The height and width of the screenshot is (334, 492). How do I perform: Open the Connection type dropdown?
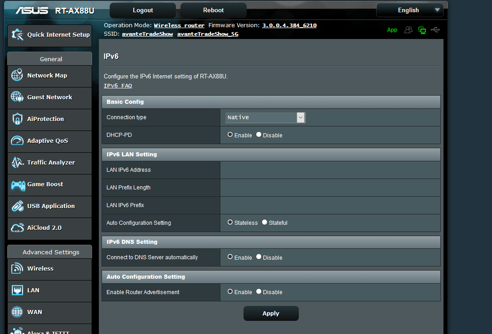pos(265,117)
